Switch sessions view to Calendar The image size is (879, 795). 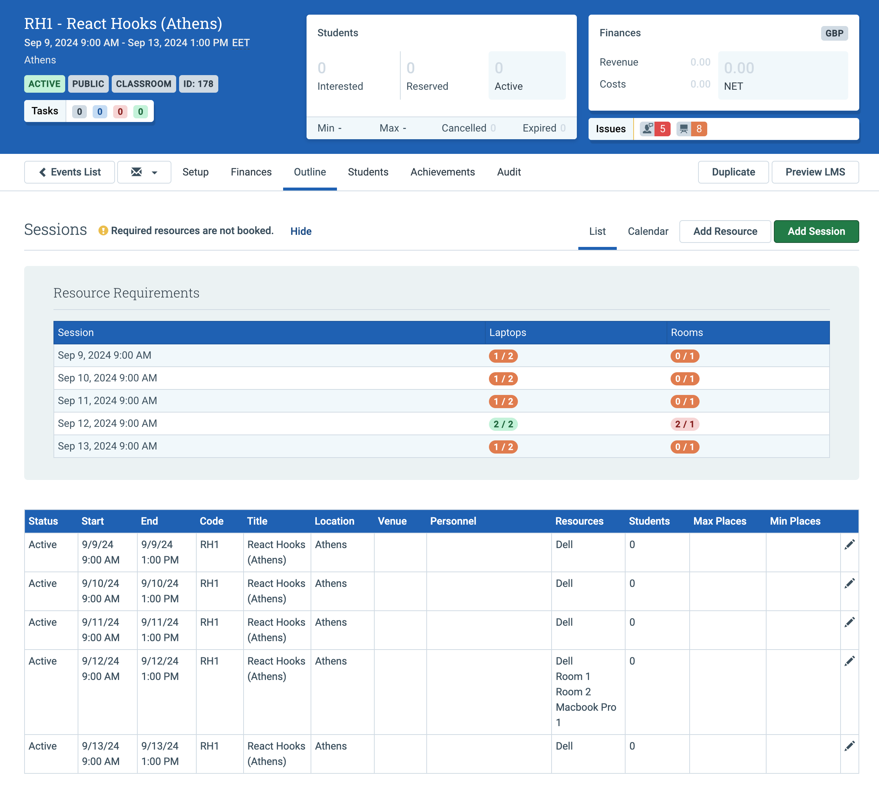coord(648,231)
